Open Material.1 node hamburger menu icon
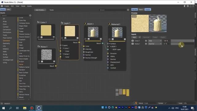Screen dimensions: 197x111 (125, 39)
